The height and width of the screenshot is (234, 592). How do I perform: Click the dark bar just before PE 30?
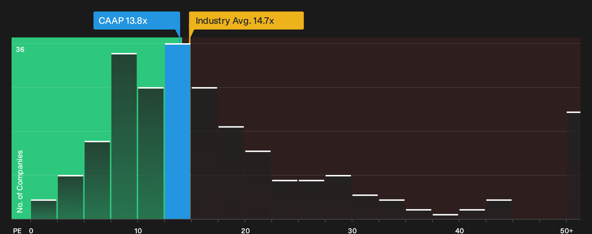tap(338, 197)
